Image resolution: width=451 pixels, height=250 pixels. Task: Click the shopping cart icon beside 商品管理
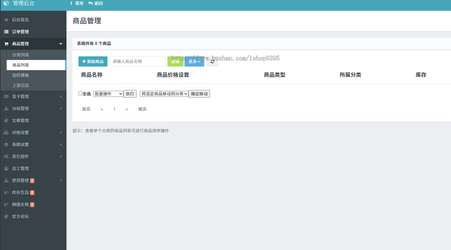click(x=6, y=44)
